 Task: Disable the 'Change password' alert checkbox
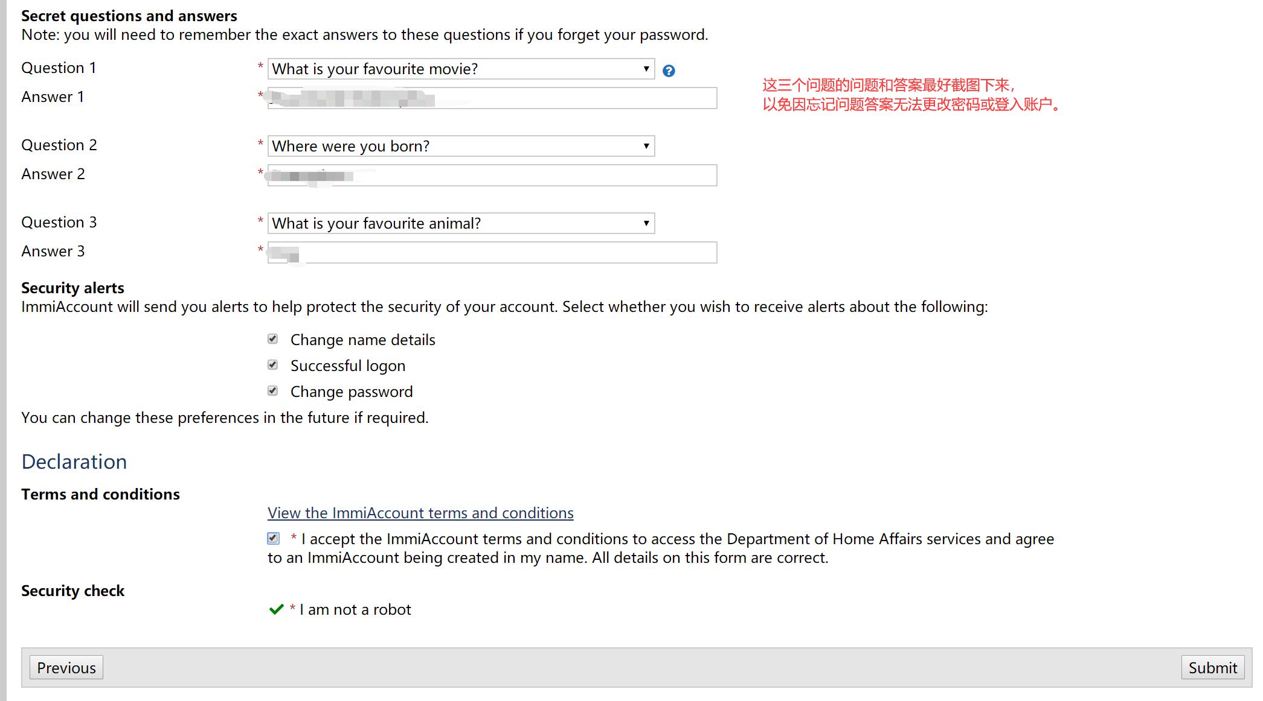pos(273,391)
